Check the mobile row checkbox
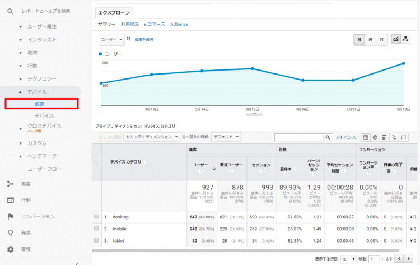The width and height of the screenshot is (420, 265). coord(97,229)
